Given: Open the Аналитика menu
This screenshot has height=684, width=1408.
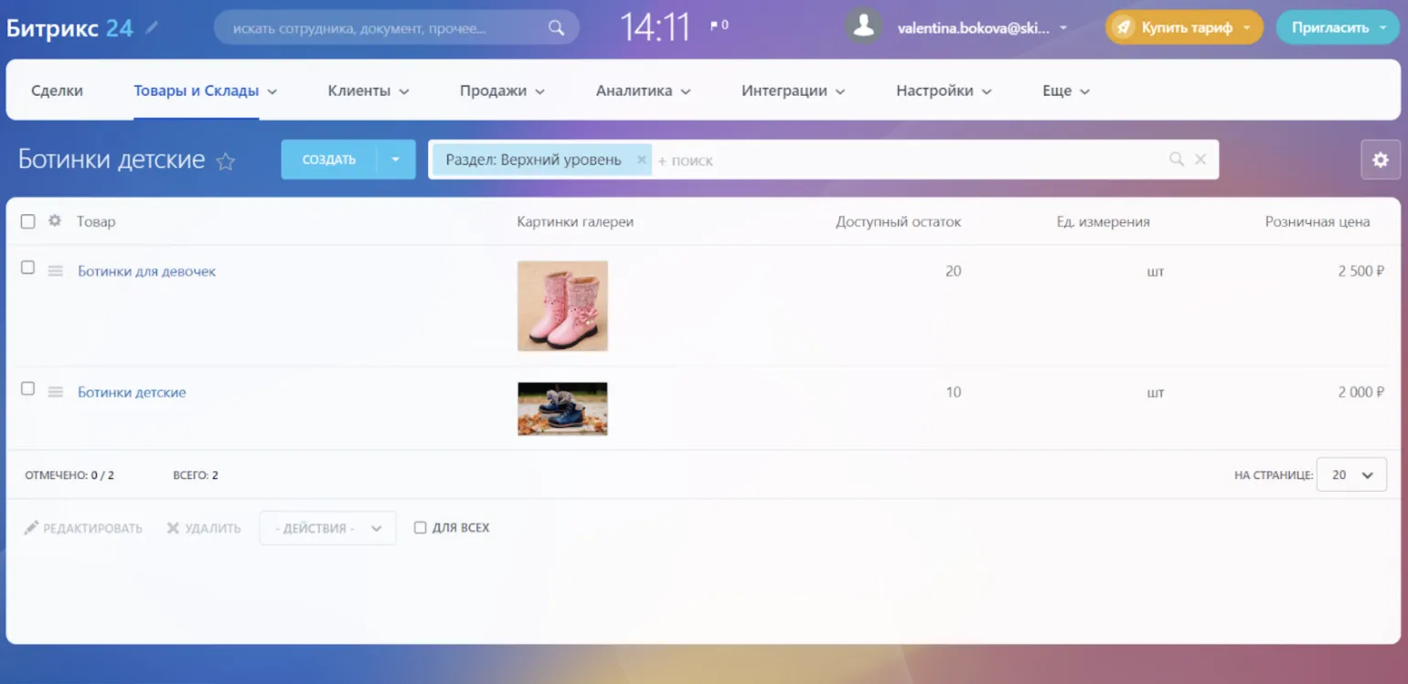Looking at the screenshot, I should coord(643,91).
